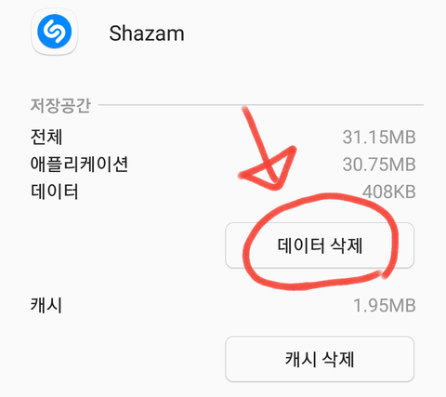Image resolution: width=446 pixels, height=397 pixels.
Task: Tap the 데이터 삭제 button
Action: tap(320, 245)
